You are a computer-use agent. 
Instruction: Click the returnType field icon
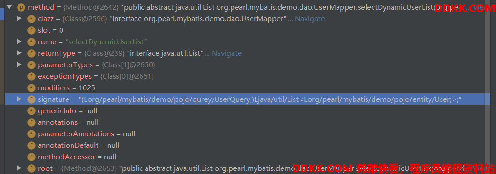31,53
